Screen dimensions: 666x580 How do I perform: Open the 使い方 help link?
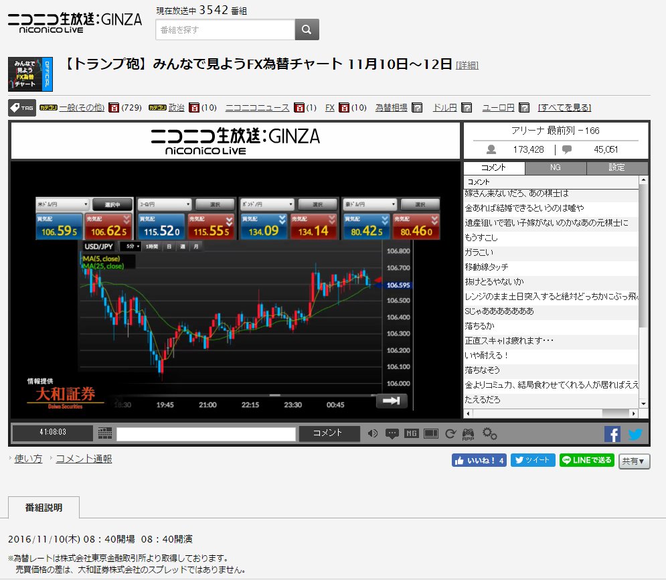28,459
